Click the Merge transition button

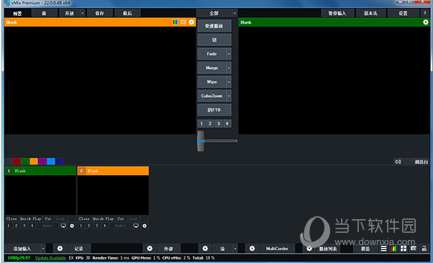(211, 68)
